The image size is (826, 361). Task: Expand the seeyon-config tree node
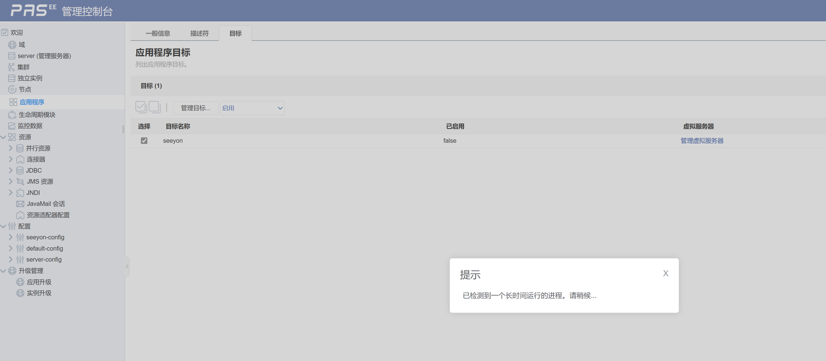click(10, 237)
